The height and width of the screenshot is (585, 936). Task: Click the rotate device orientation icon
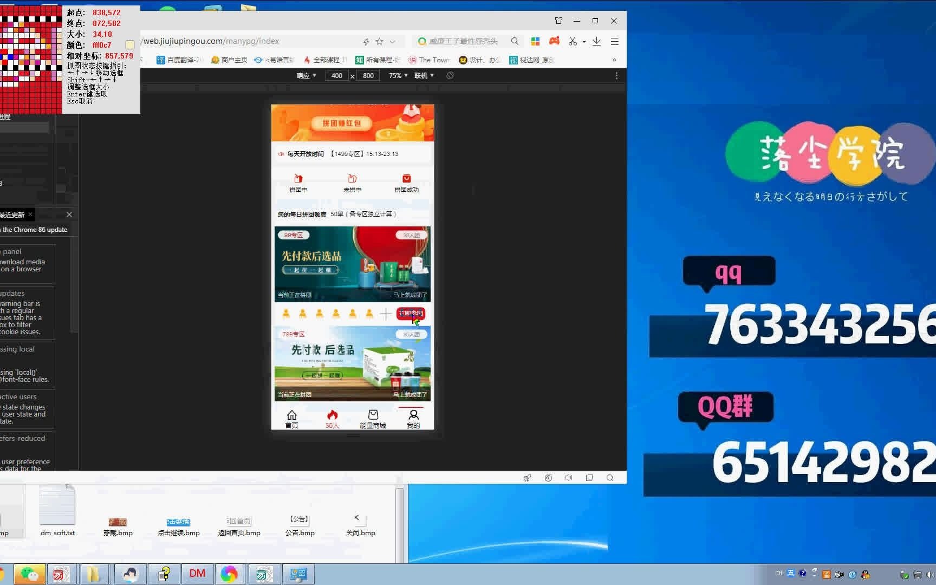tap(450, 76)
